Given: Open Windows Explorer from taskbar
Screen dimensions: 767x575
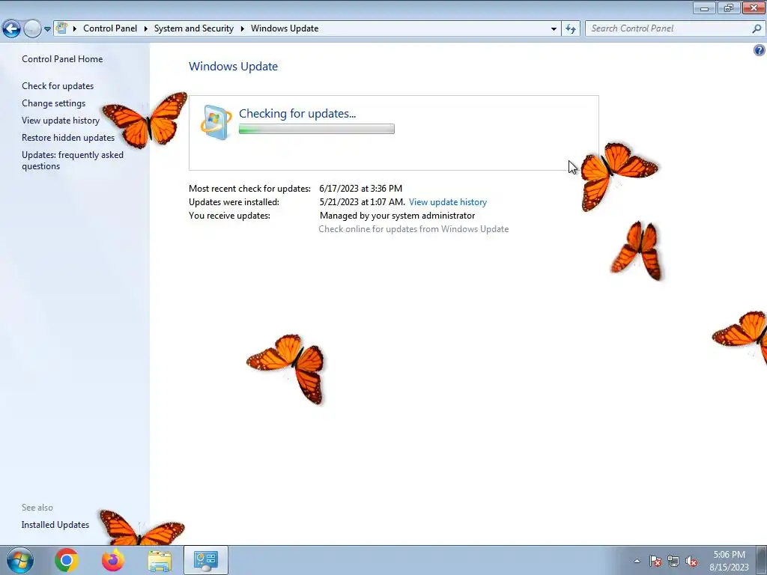Looking at the screenshot, I should (x=160, y=560).
